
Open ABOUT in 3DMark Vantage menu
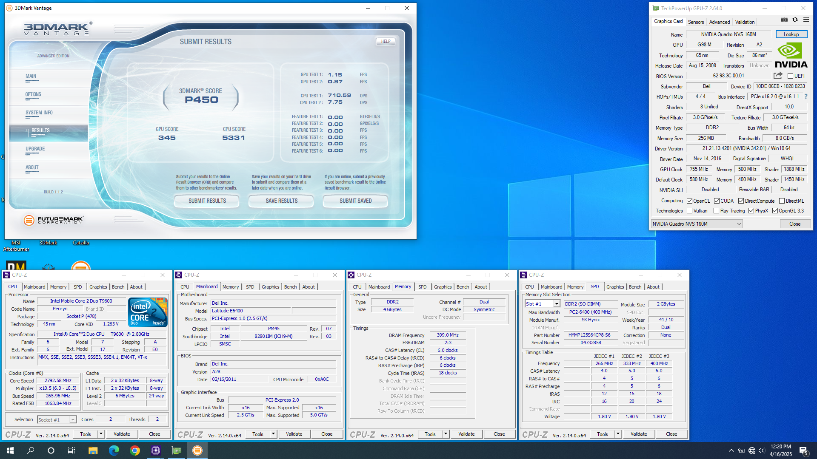coord(32,167)
